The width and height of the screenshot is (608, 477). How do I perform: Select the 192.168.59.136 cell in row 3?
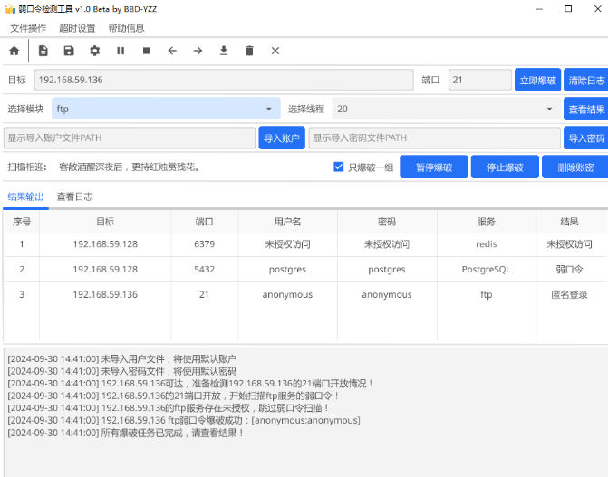coord(105,294)
